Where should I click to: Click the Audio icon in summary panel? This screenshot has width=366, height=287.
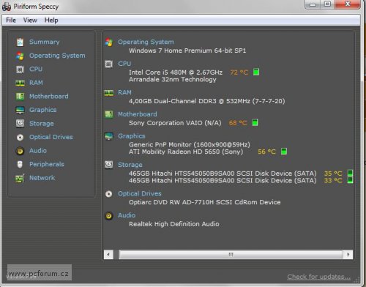pyautogui.click(x=109, y=216)
